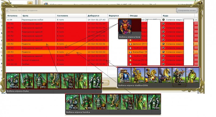
Task: Click the Валенберг origin cell
Action: click(145, 52)
